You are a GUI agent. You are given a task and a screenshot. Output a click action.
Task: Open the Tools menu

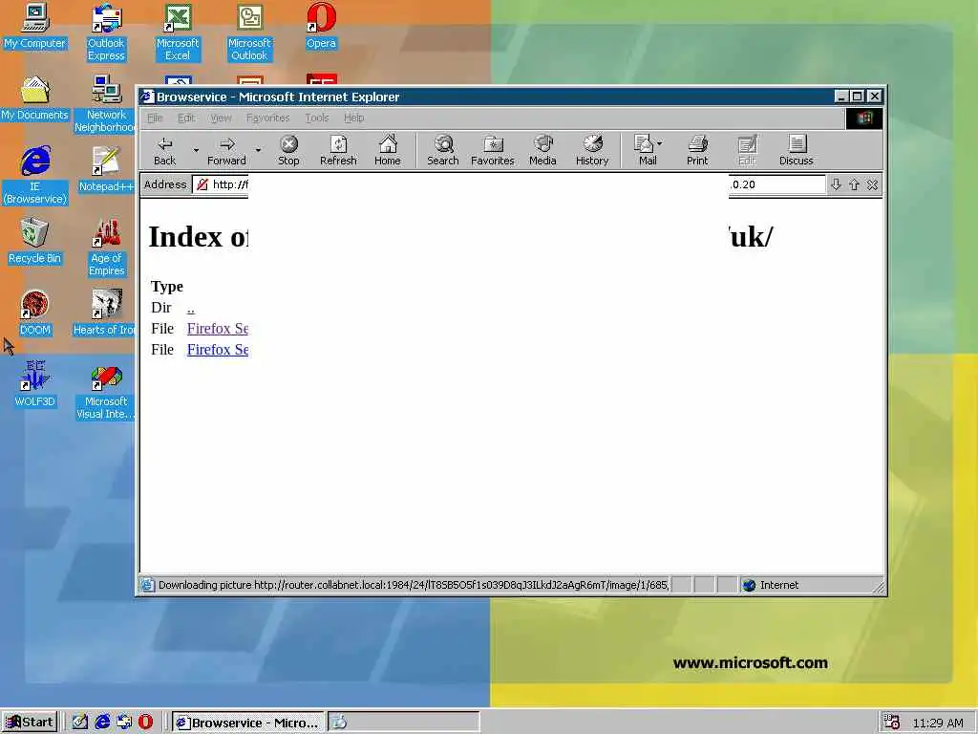[317, 118]
